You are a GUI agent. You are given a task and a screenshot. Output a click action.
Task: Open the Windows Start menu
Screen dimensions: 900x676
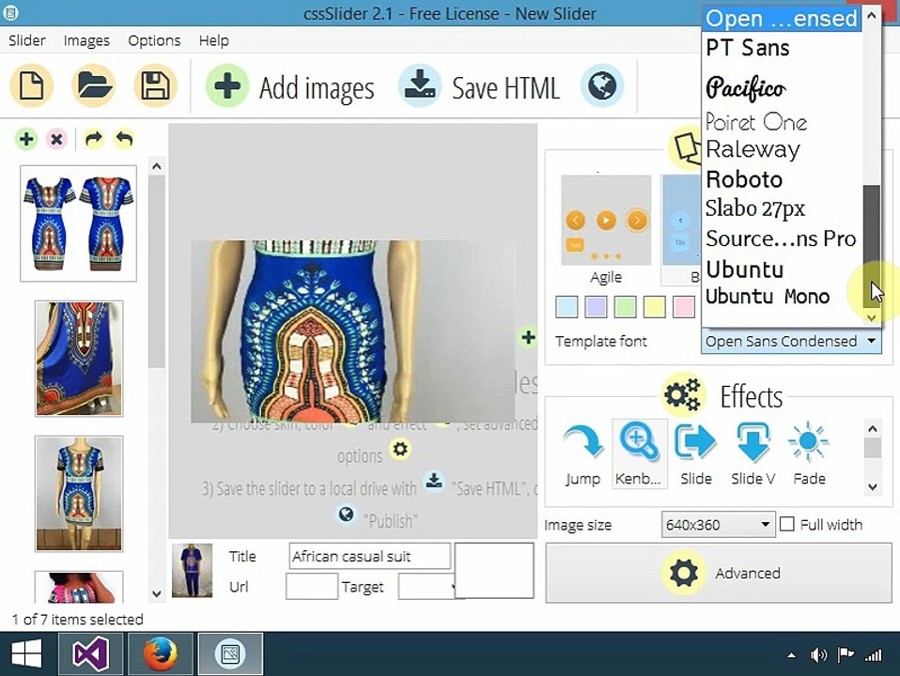[26, 653]
